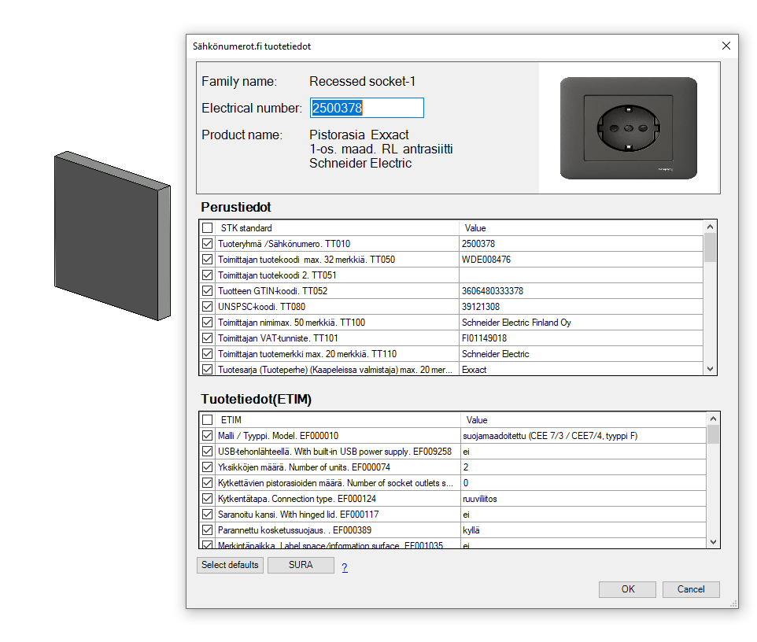Uncheck USB-tehonlähteellä EF009258 checkbox
The width and height of the screenshot is (757, 642).
coord(208,452)
